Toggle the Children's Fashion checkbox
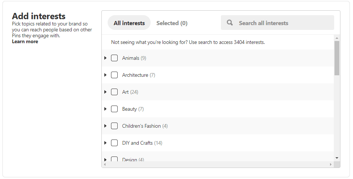 [x=114, y=126]
